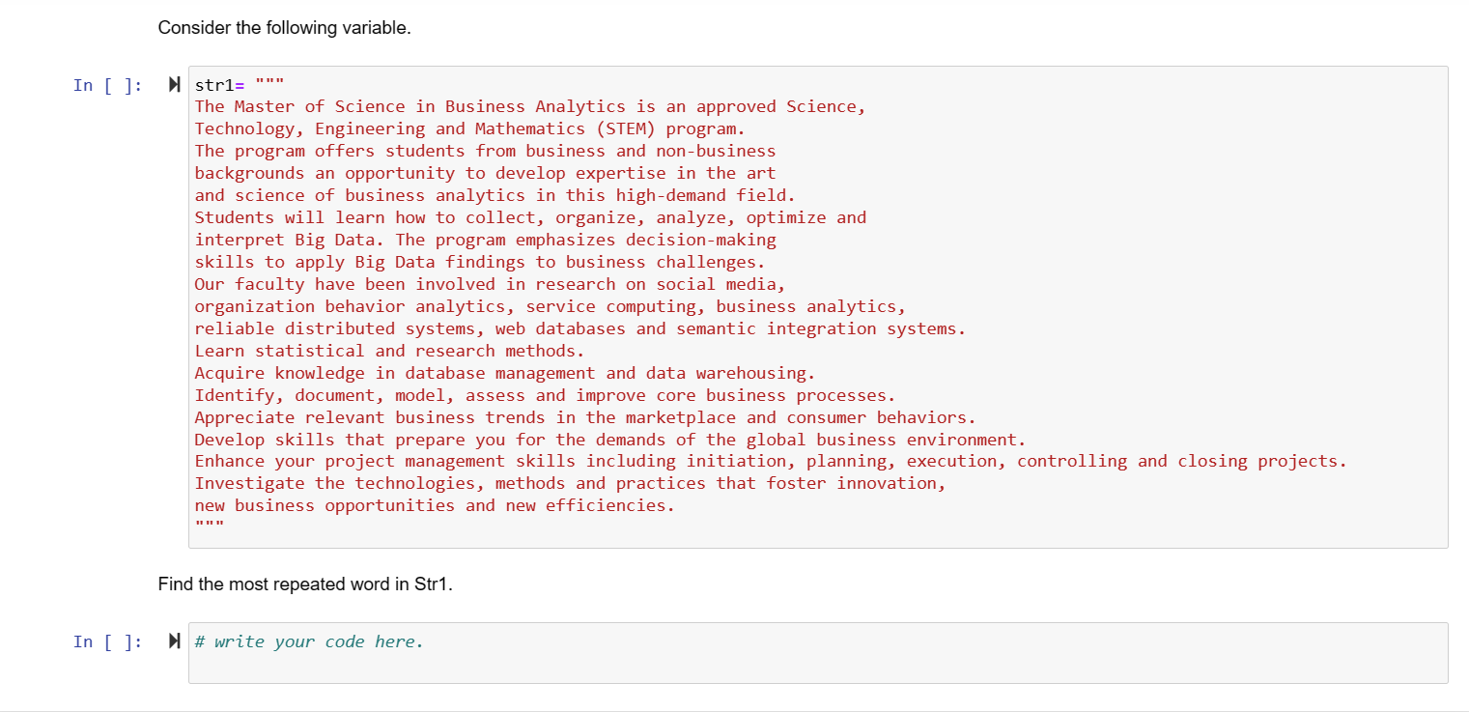Image resolution: width=1469 pixels, height=712 pixels.
Task: Click the line about database management and warehousing
Action: tap(504, 372)
